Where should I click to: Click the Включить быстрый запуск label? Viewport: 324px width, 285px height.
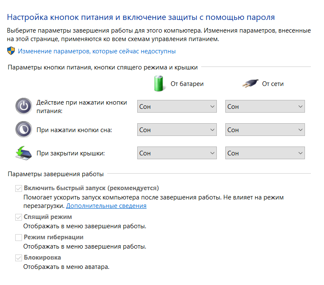coord(91,188)
